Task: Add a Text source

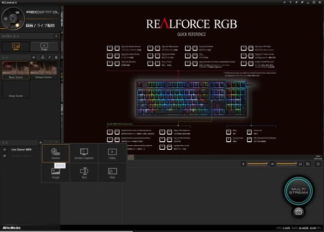Action: click(84, 173)
